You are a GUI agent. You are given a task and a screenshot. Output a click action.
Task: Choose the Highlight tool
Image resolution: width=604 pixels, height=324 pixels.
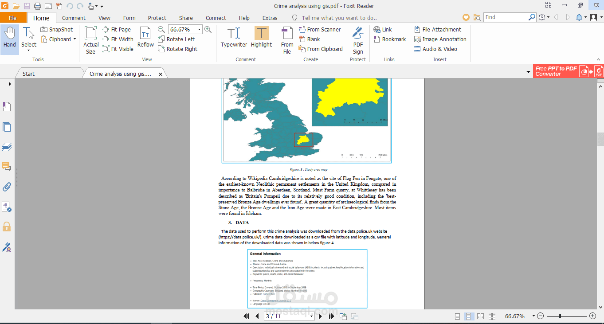pos(261,38)
